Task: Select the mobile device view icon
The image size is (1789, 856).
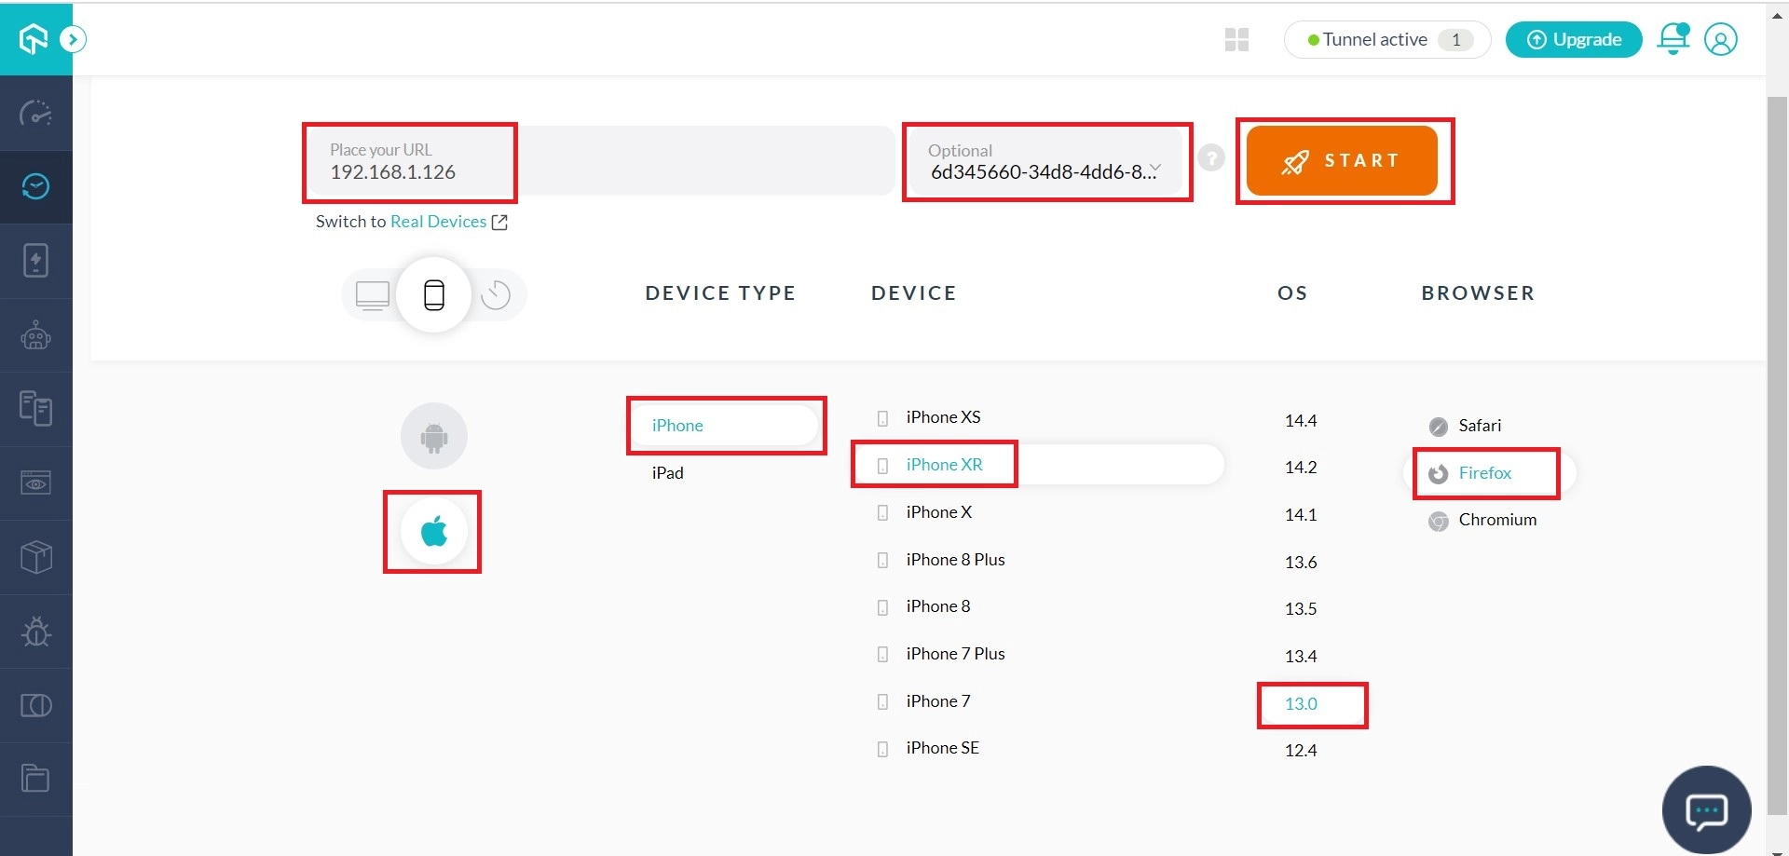Action: [x=434, y=295]
